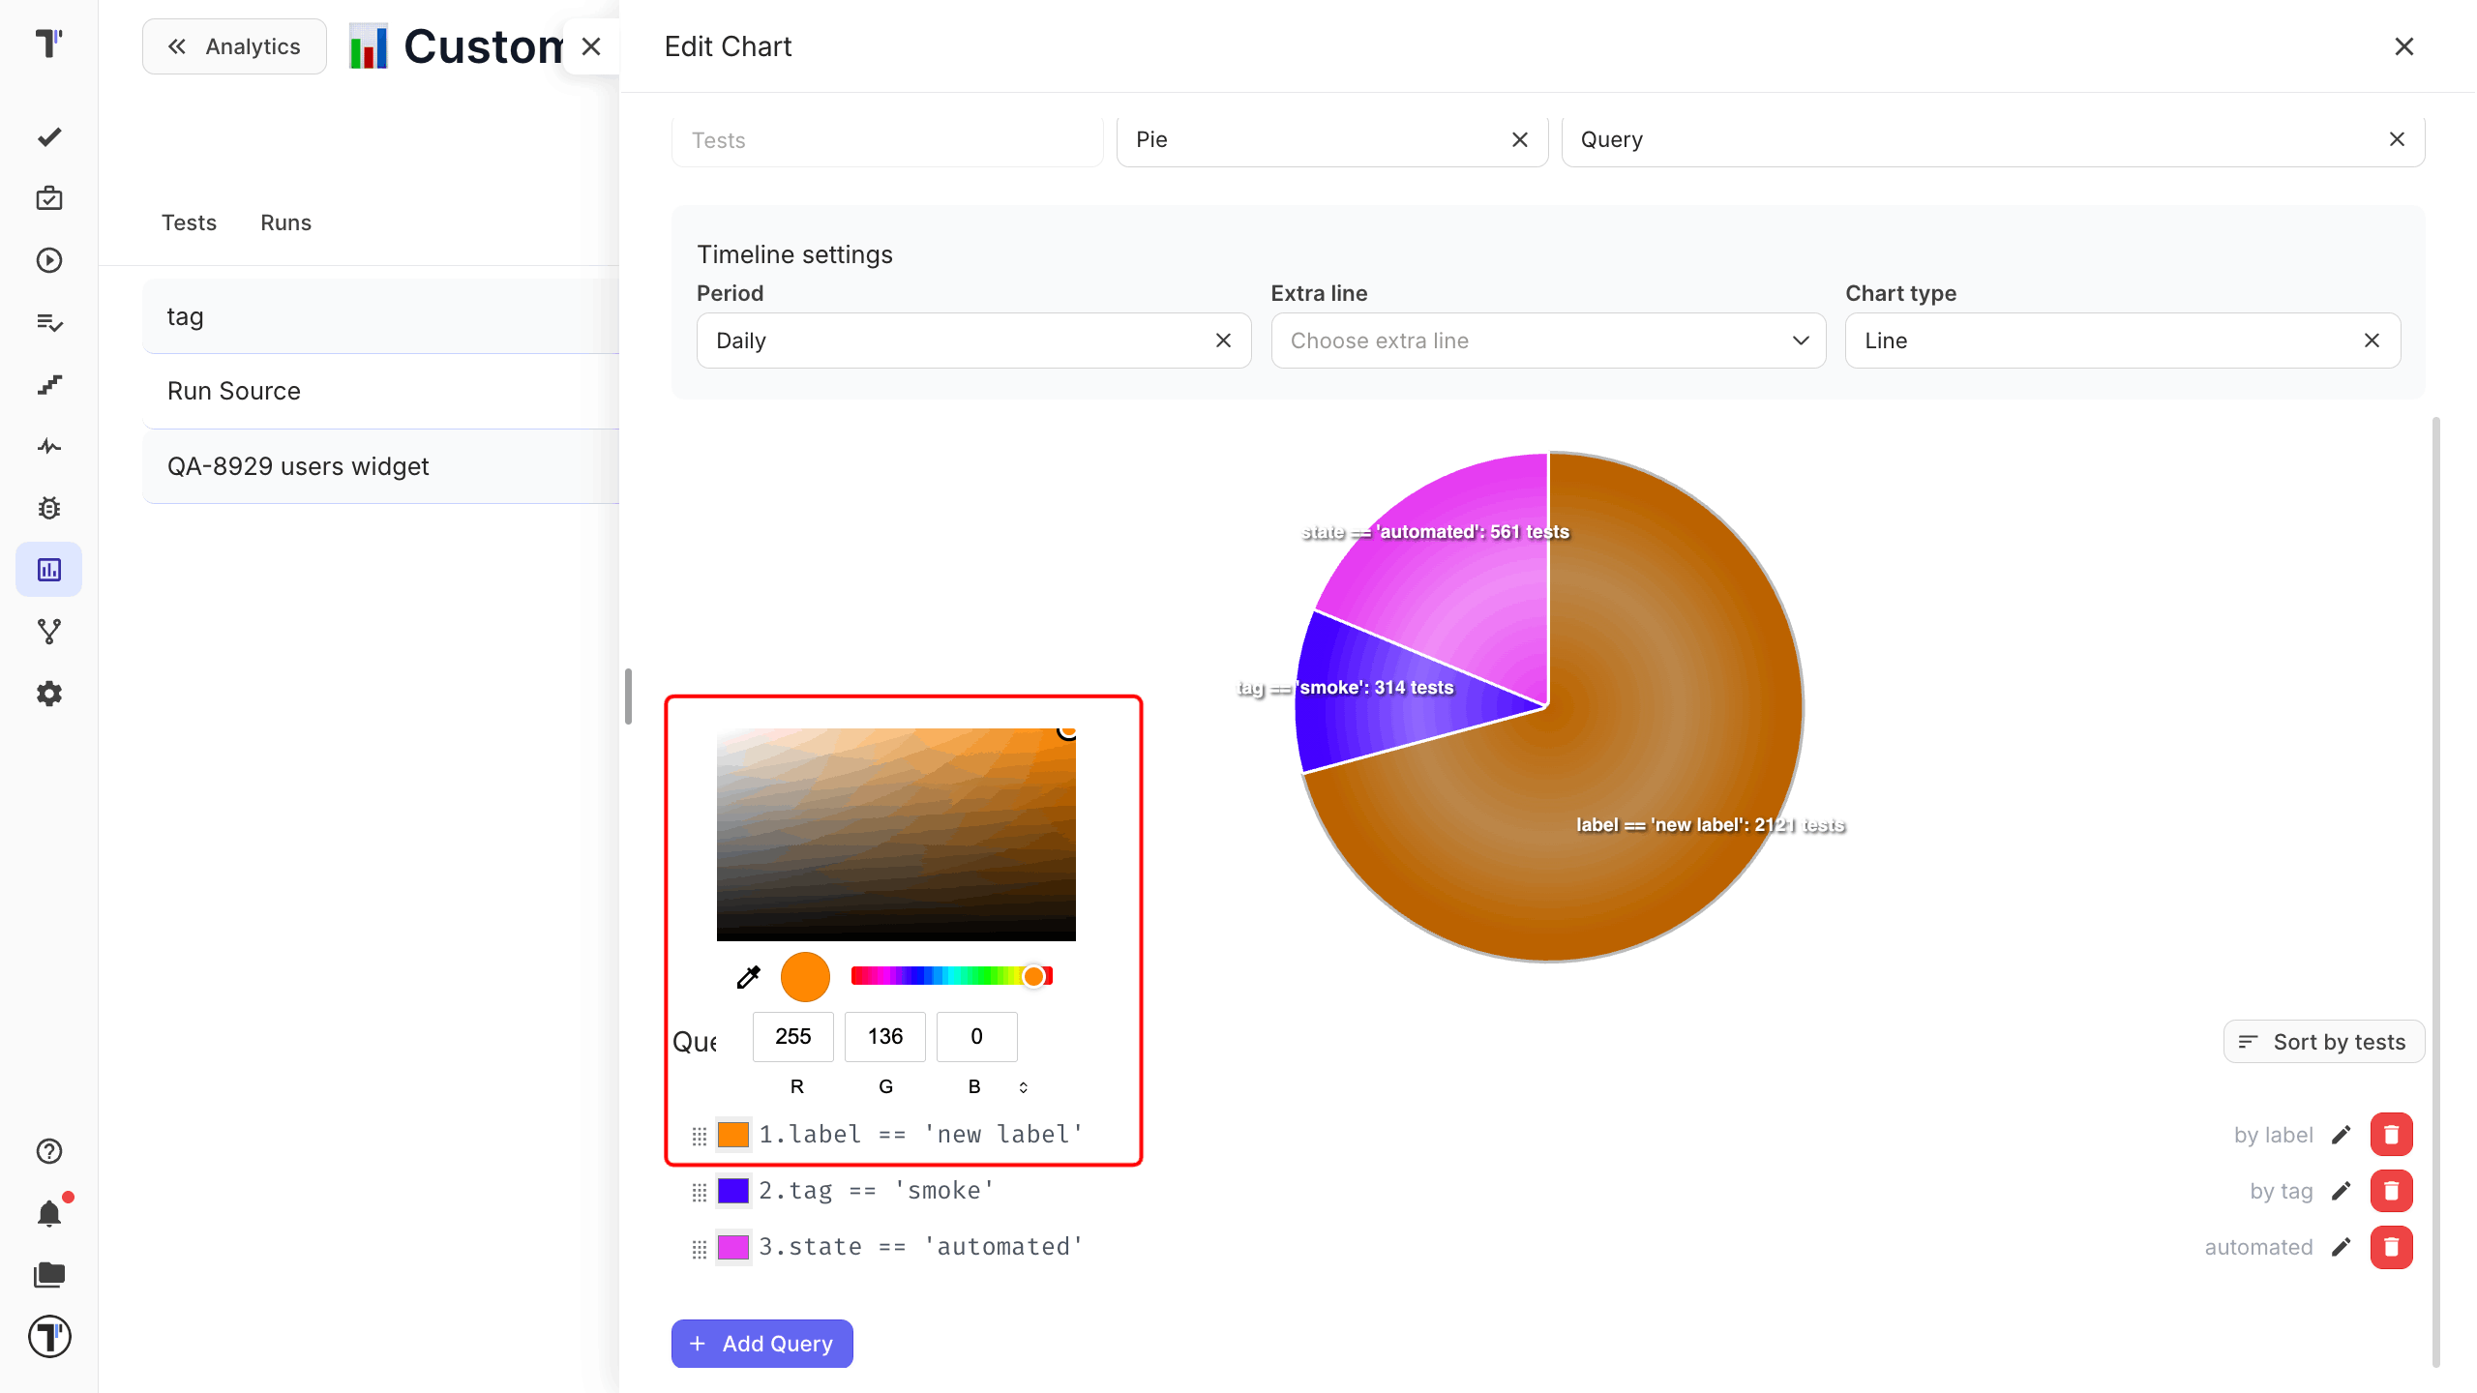Open the Runs play-circle sidebar icon
The width and height of the screenshot is (2477, 1393).
coord(49,260)
